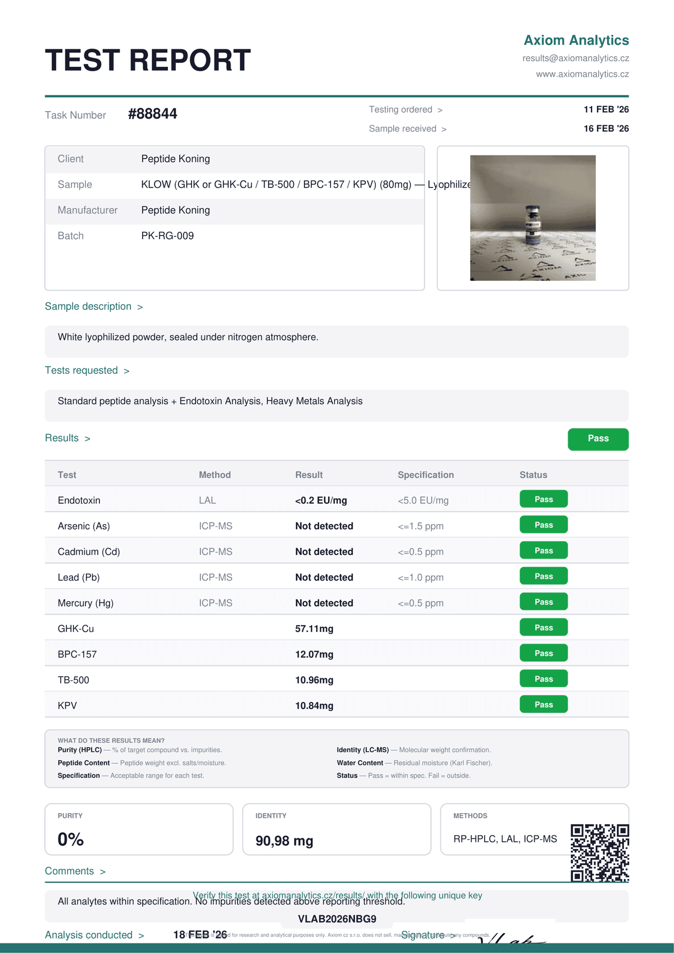Click the results@axiomanalytics.cz email link

pyautogui.click(x=576, y=58)
